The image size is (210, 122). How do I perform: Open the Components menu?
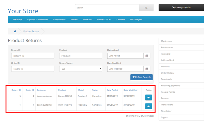tap(59, 19)
